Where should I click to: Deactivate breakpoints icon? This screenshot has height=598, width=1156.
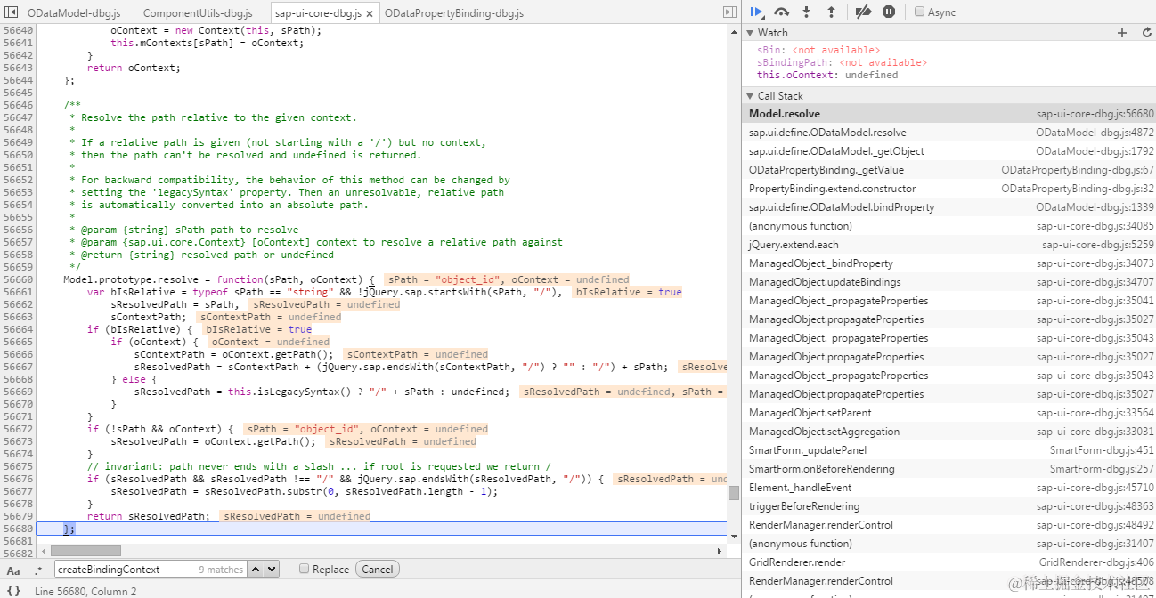pyautogui.click(x=862, y=12)
